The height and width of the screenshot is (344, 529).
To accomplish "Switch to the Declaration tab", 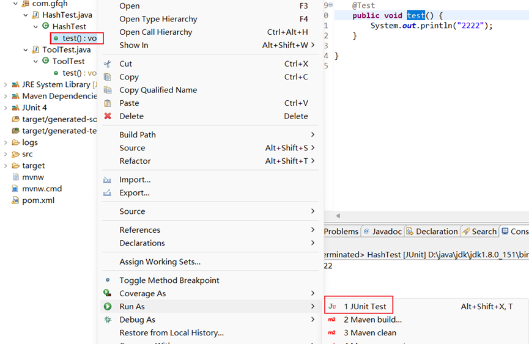I will click(432, 232).
